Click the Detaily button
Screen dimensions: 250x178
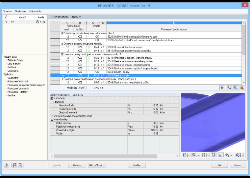[x=77, y=165]
